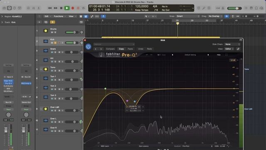Toggle the count-in 1234 button
266x150 pixels.
(218, 8)
